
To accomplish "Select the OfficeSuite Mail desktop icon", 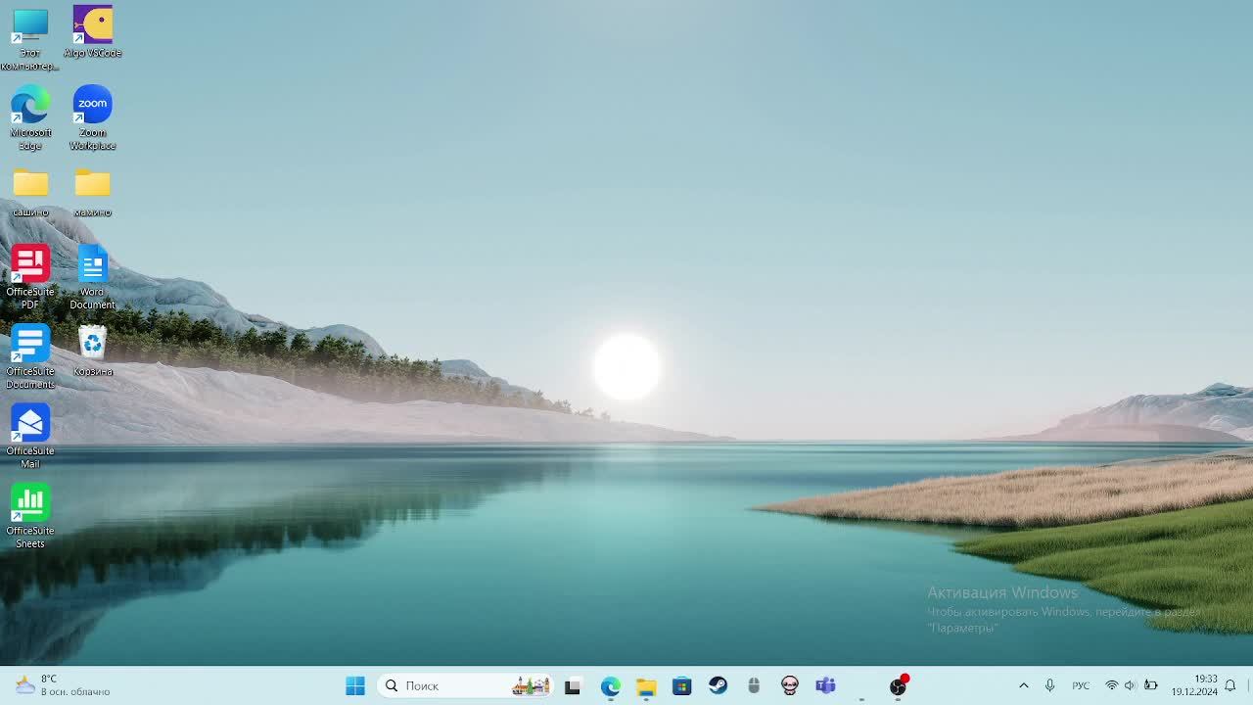I will pyautogui.click(x=30, y=436).
